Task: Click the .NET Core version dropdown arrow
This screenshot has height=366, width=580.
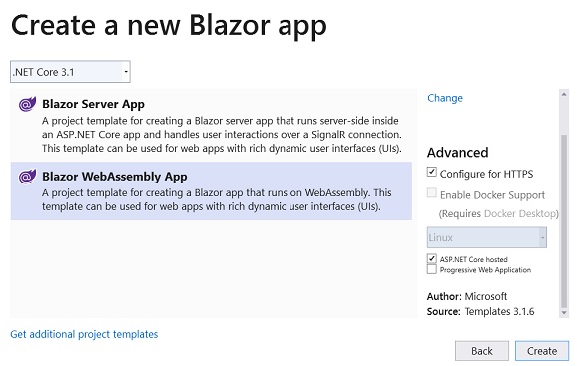Action: point(126,72)
